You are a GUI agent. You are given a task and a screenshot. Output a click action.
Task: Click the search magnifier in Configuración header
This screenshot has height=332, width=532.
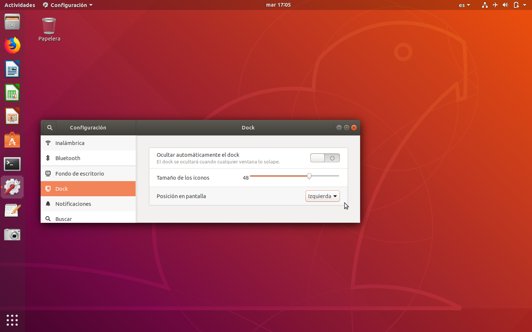pos(50,128)
